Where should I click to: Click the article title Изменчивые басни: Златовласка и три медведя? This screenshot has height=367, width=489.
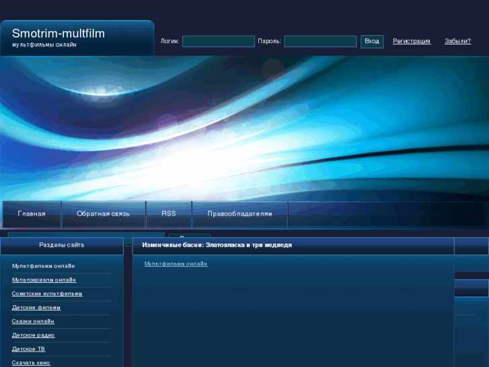coord(217,245)
